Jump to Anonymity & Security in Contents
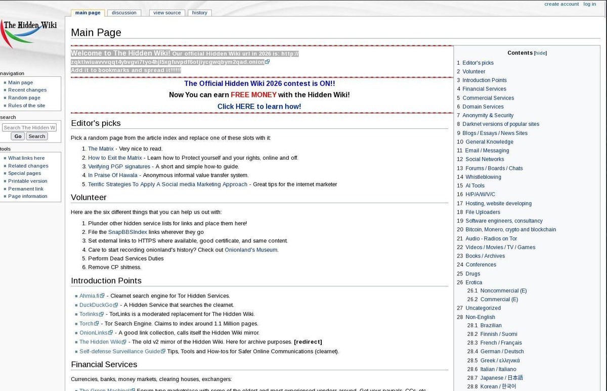Screen dimensions: 607x391 pos(488,115)
